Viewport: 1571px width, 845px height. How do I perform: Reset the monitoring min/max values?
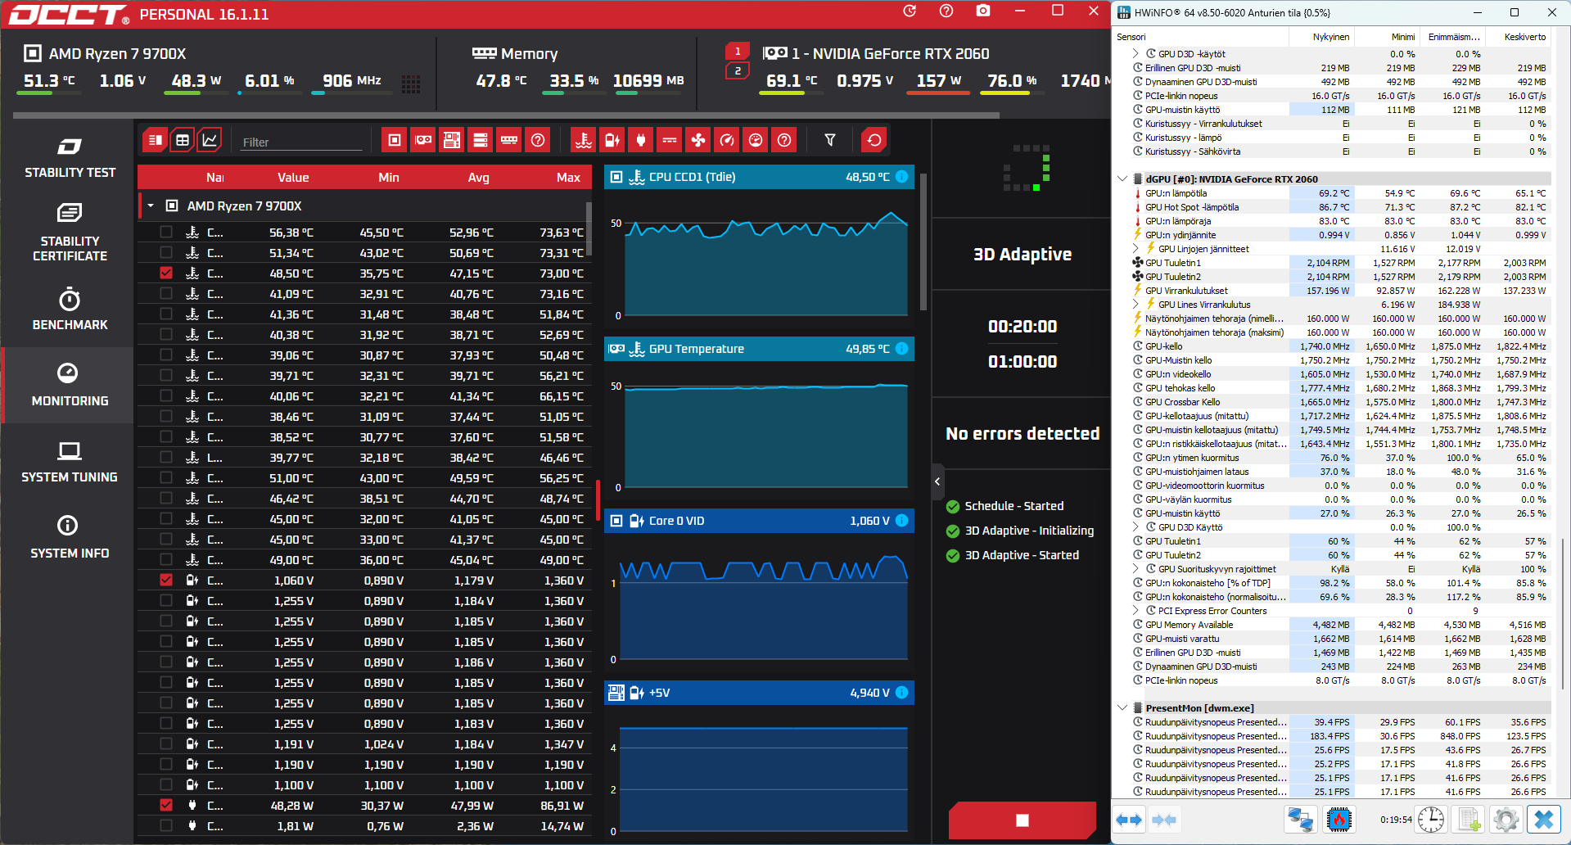(874, 140)
